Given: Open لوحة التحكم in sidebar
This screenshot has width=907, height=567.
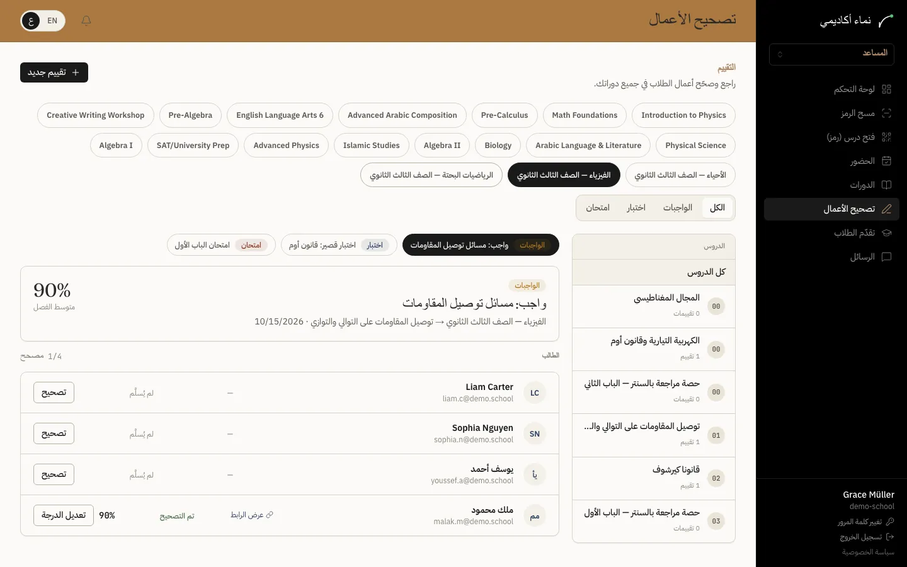Looking at the screenshot, I should coord(831,89).
